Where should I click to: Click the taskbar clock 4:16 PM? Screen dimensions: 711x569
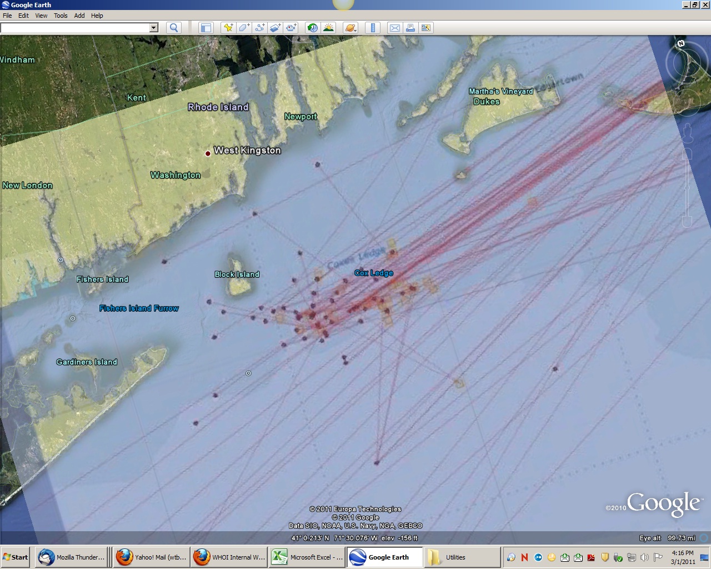(x=683, y=553)
